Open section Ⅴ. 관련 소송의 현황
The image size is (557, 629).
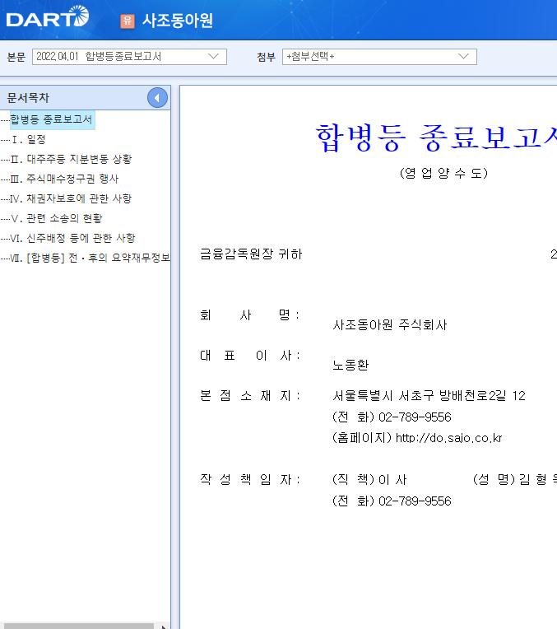pos(57,218)
